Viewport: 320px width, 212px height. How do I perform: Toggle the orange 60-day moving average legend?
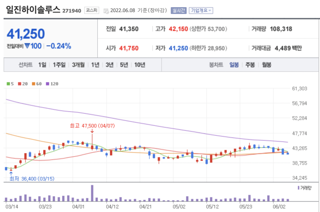click(x=36, y=84)
